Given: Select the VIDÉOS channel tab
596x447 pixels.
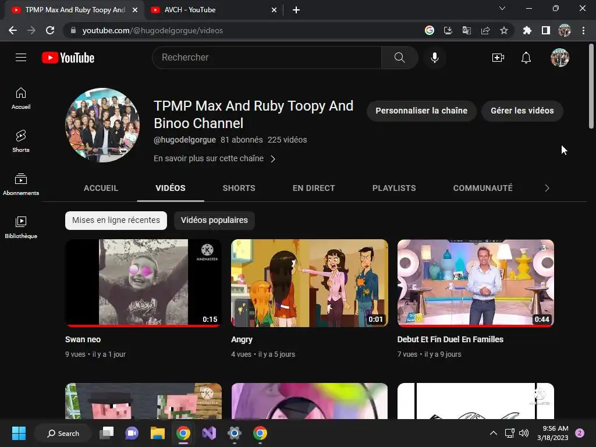Looking at the screenshot, I should click(171, 188).
